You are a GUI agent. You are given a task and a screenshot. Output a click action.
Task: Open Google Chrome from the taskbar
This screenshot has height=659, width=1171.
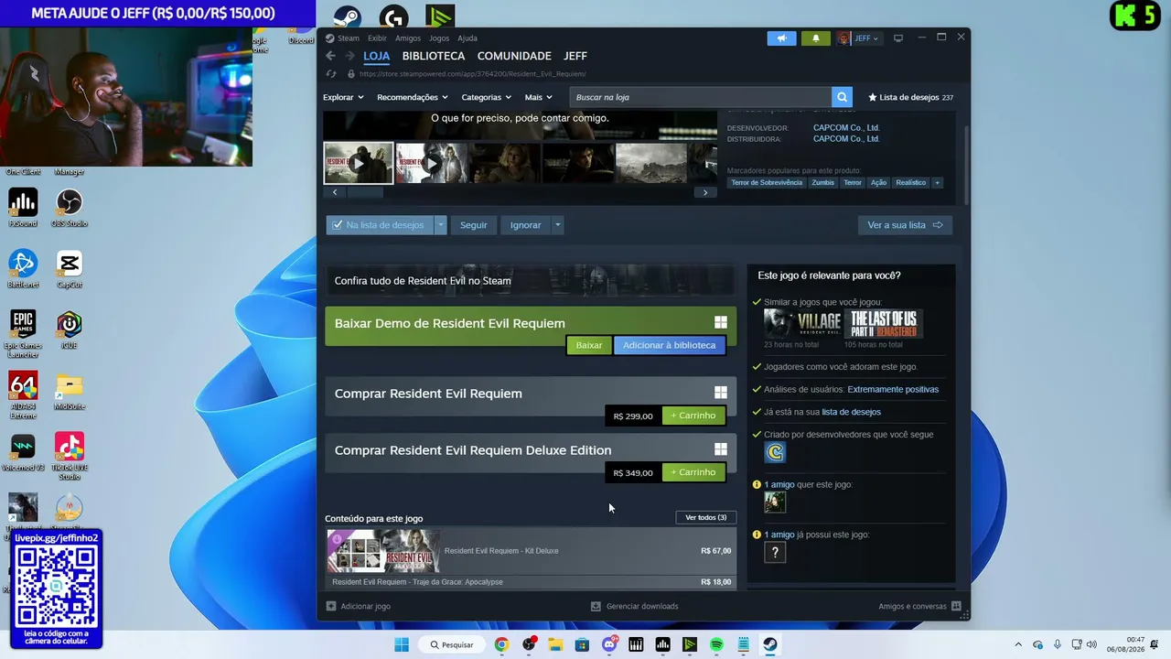pyautogui.click(x=501, y=644)
